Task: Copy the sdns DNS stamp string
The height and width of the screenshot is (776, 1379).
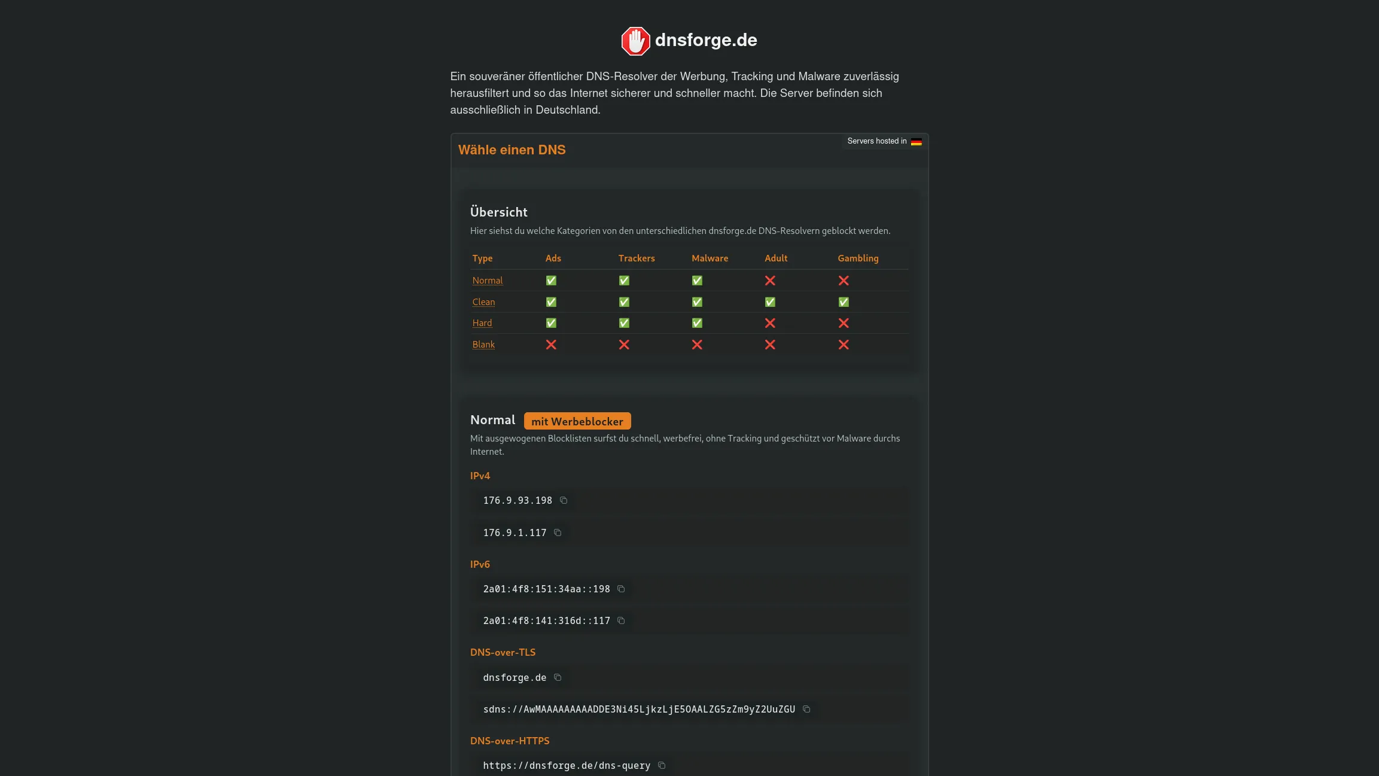Action: [806, 709]
